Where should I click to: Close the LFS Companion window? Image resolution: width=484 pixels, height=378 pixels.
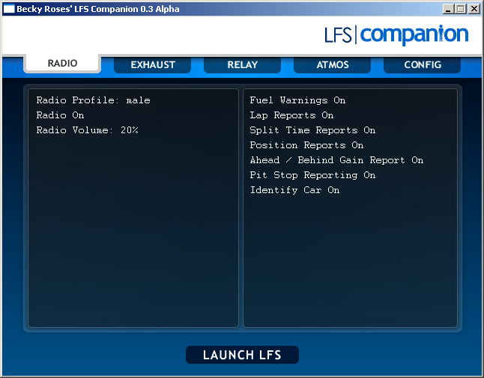474,9
